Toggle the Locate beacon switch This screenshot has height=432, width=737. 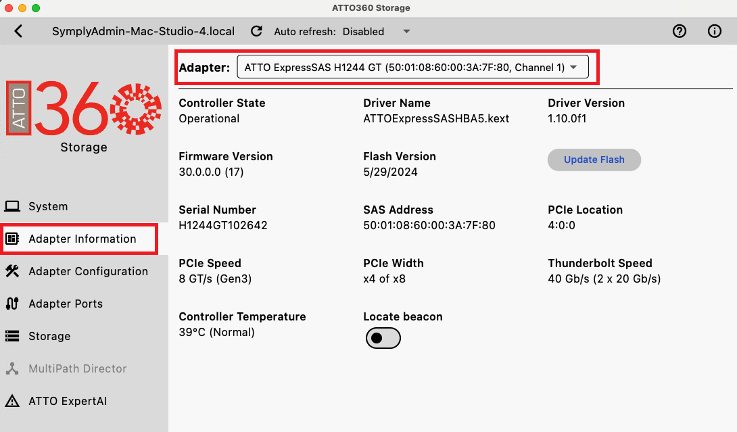[x=383, y=338]
